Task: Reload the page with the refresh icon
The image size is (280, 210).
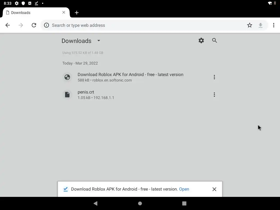Action: (x=34, y=25)
